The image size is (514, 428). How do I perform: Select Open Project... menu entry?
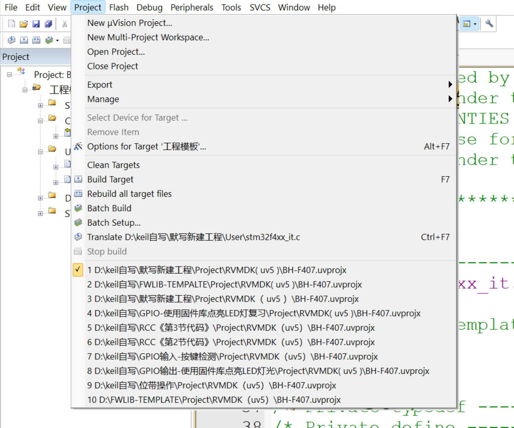pyautogui.click(x=264, y=51)
